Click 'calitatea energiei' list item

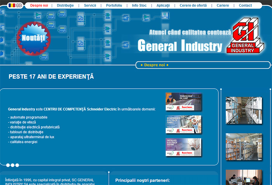23,142
